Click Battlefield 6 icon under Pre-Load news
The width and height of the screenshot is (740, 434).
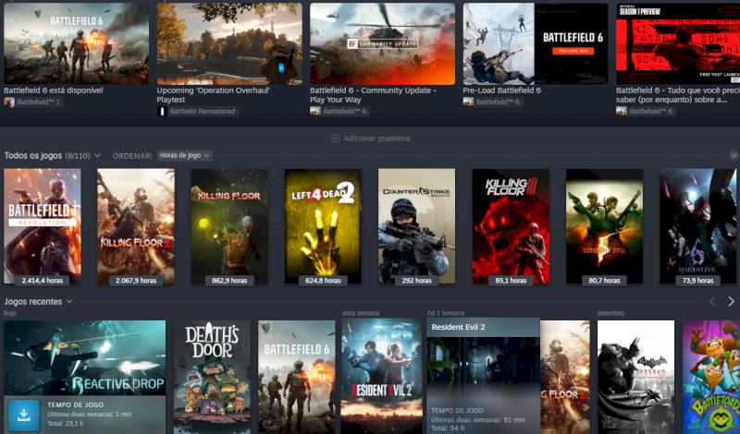tap(468, 102)
